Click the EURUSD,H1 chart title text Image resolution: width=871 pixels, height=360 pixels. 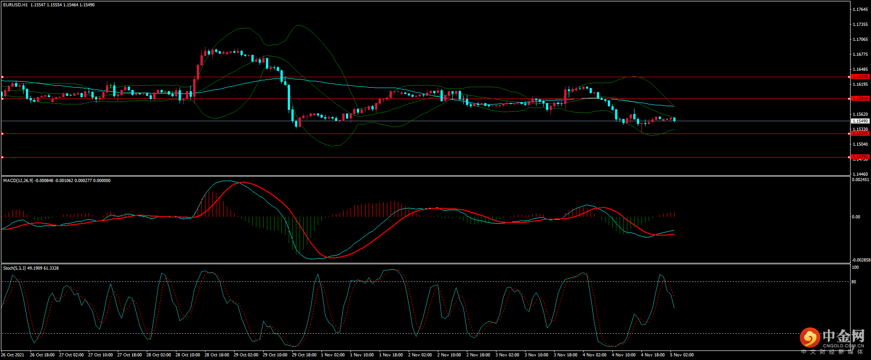(15, 5)
